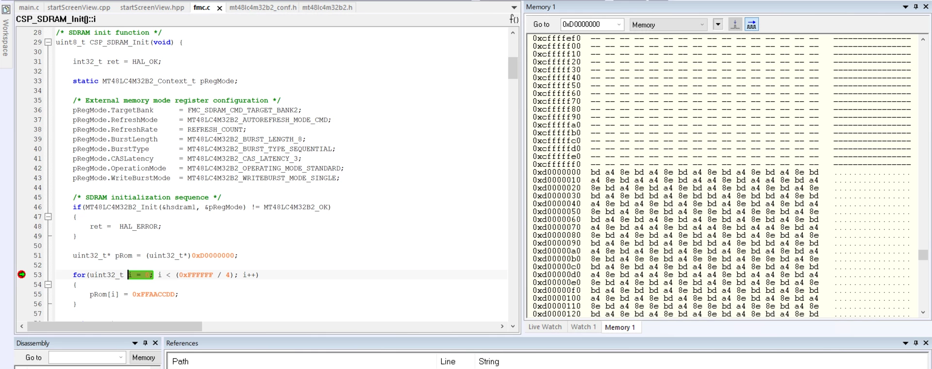Toggle continuous update waveform icon in Memory toolbar
Viewport: 932px width, 369px height.
[x=751, y=24]
